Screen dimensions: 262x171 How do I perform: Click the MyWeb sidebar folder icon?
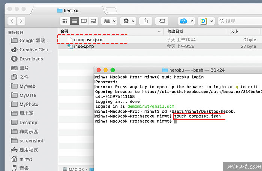(x=14, y=86)
